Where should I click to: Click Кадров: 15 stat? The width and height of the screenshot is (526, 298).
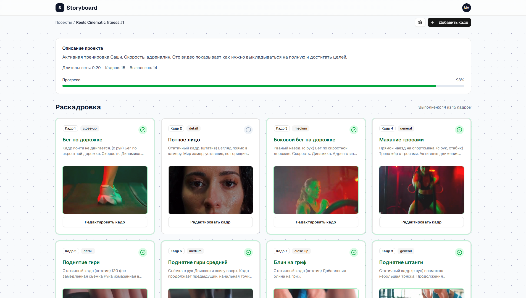[115, 68]
